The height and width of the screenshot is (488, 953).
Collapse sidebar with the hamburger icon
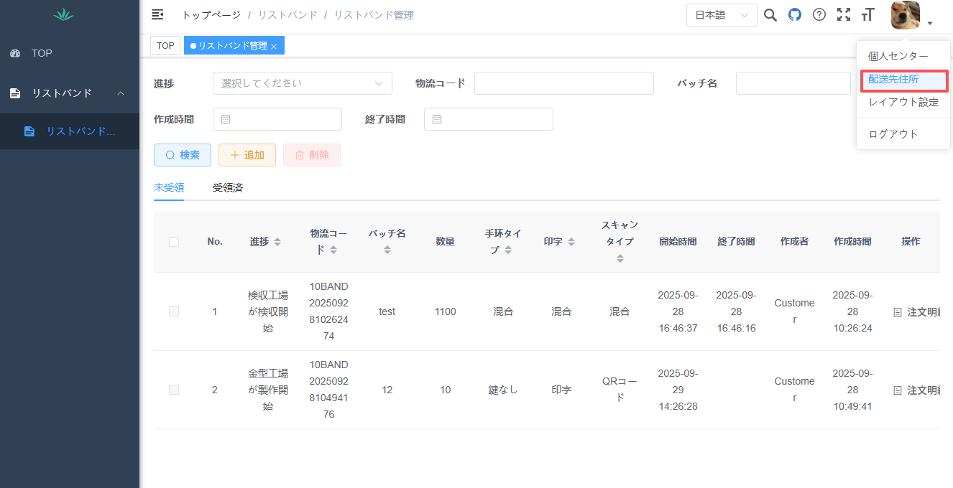point(157,15)
